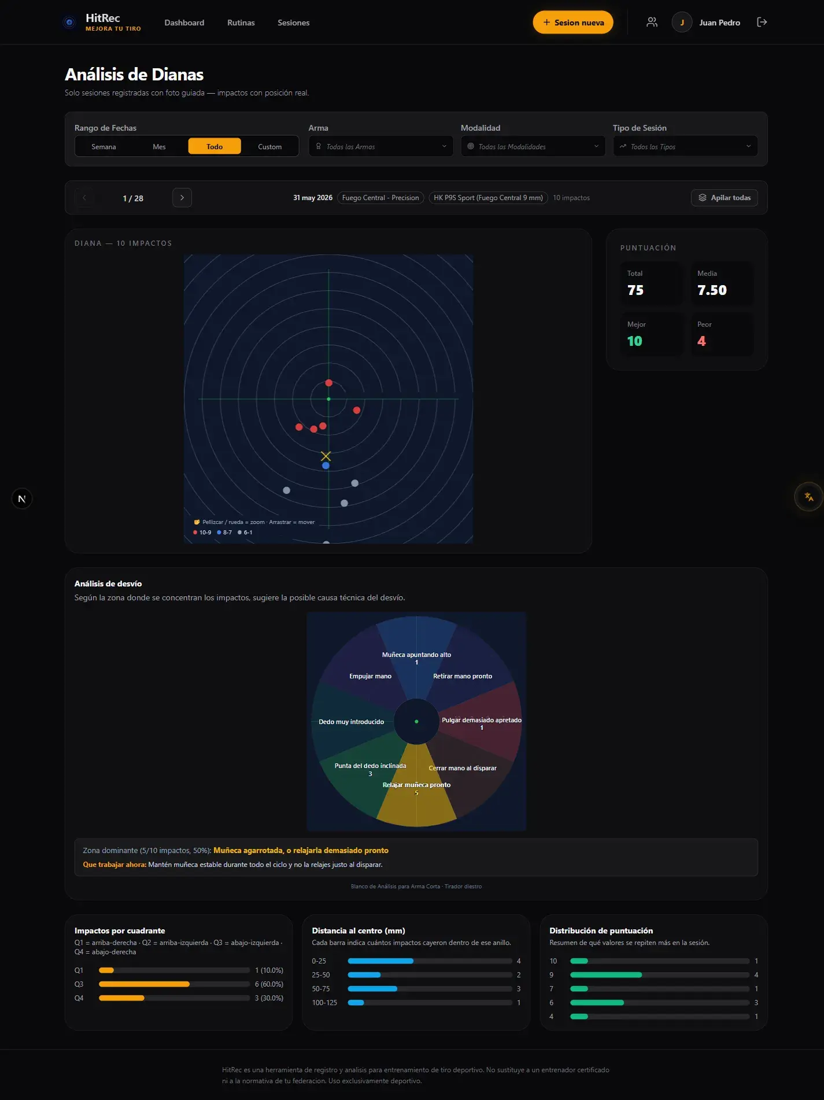Click the round N badge icon
Image resolution: width=824 pixels, height=1100 pixels.
coord(22,499)
